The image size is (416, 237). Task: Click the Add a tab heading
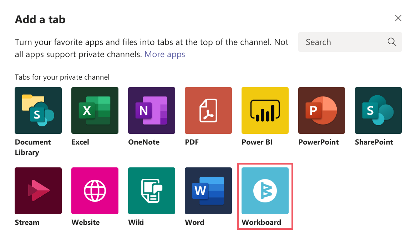click(40, 20)
